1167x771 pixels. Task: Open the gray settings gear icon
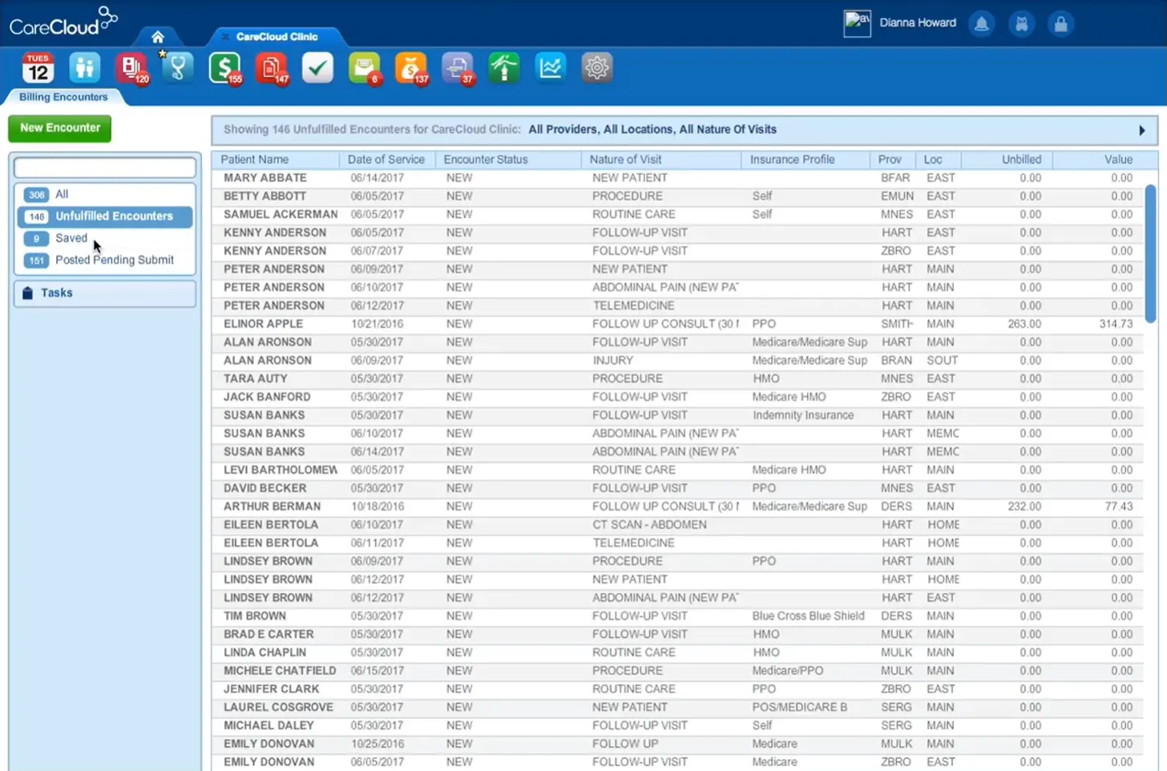597,68
